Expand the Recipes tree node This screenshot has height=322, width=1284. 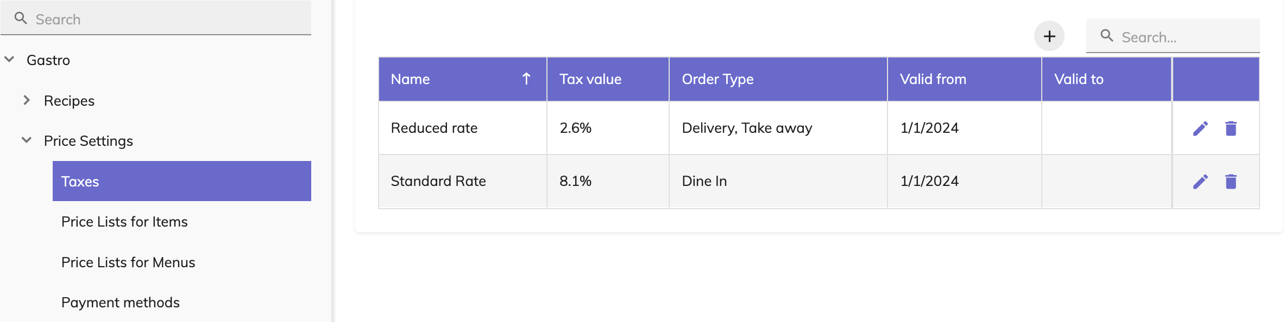coord(26,100)
